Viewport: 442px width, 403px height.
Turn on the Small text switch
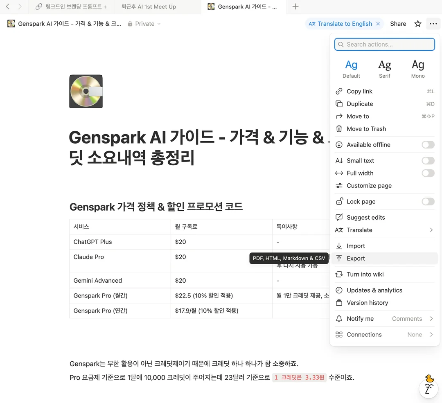(x=428, y=160)
